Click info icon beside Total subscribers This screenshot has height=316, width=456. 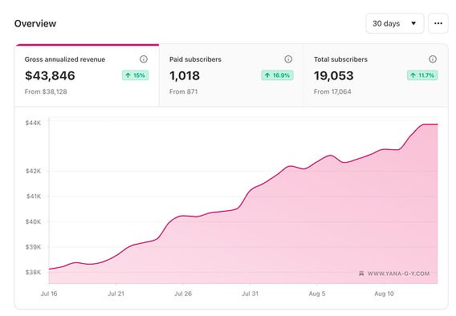point(433,59)
